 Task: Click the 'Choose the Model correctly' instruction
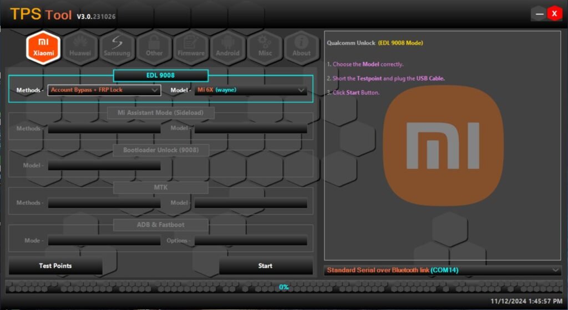(x=365, y=64)
